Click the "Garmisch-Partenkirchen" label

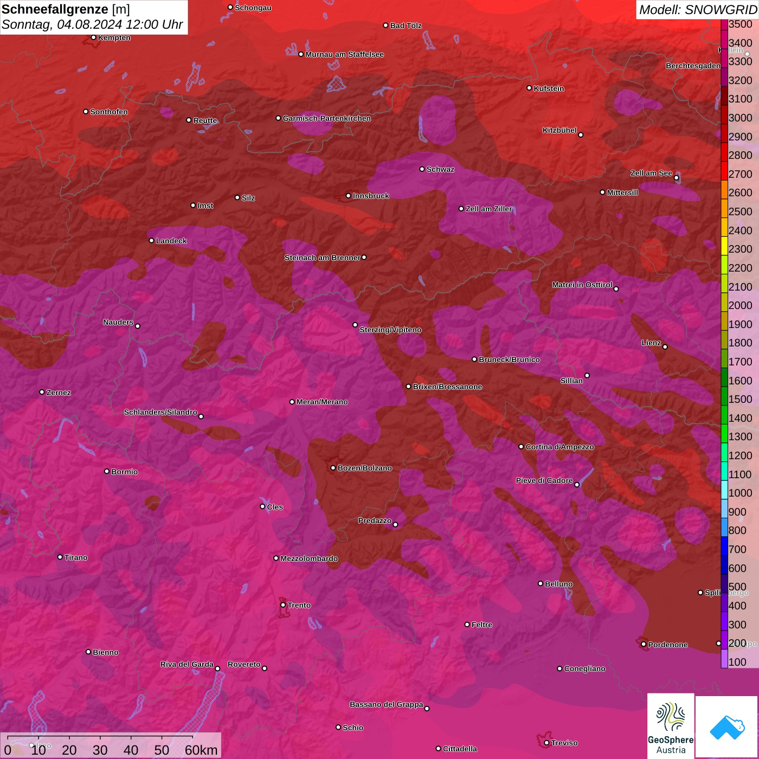327,118
